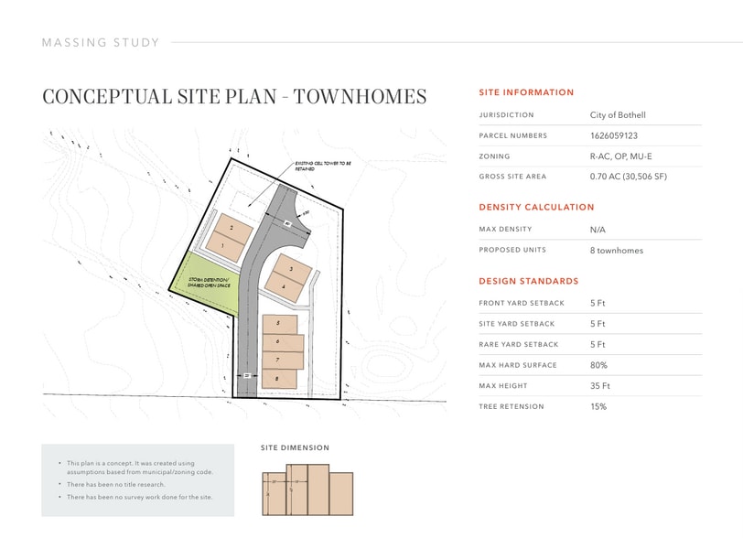This screenshot has height=538, width=743.
Task: Select the Site Information section heading
Action: [526, 92]
